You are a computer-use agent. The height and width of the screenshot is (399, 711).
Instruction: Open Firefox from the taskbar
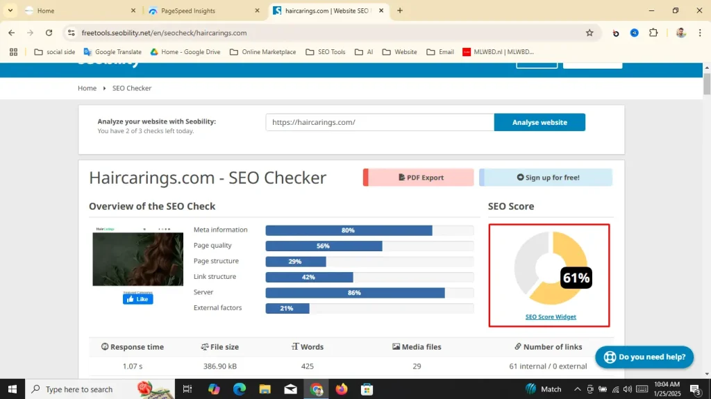click(341, 389)
